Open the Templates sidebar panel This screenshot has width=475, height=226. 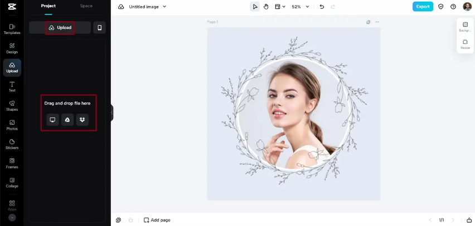tap(12, 29)
